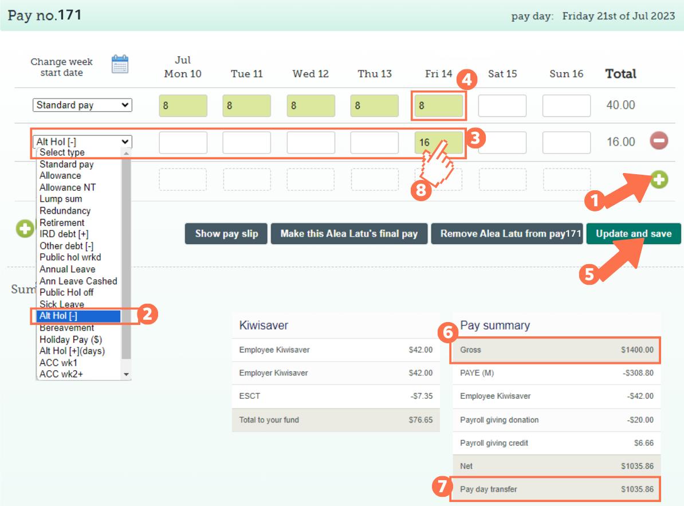Select Bereavement option in the list
This screenshot has width=684, height=506.
[66, 328]
